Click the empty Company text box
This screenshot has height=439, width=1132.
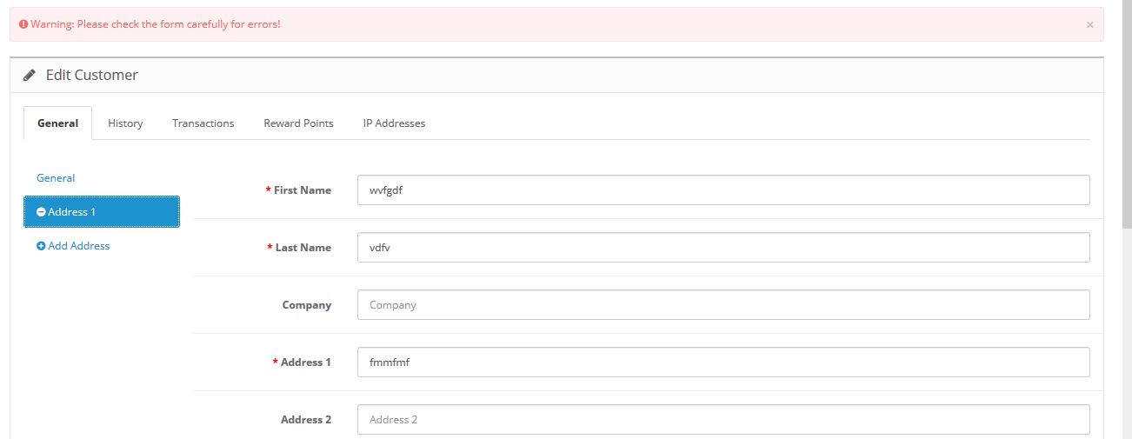tap(723, 305)
